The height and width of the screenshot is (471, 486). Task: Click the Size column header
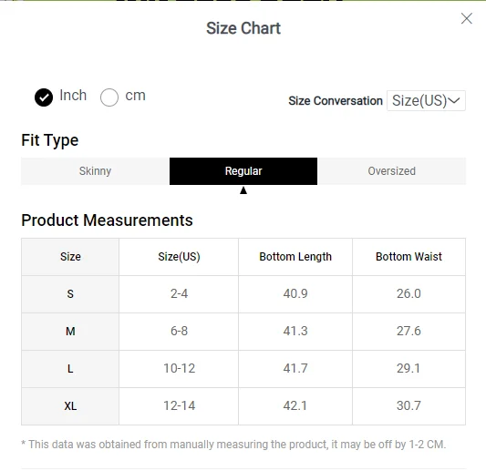[x=70, y=257]
